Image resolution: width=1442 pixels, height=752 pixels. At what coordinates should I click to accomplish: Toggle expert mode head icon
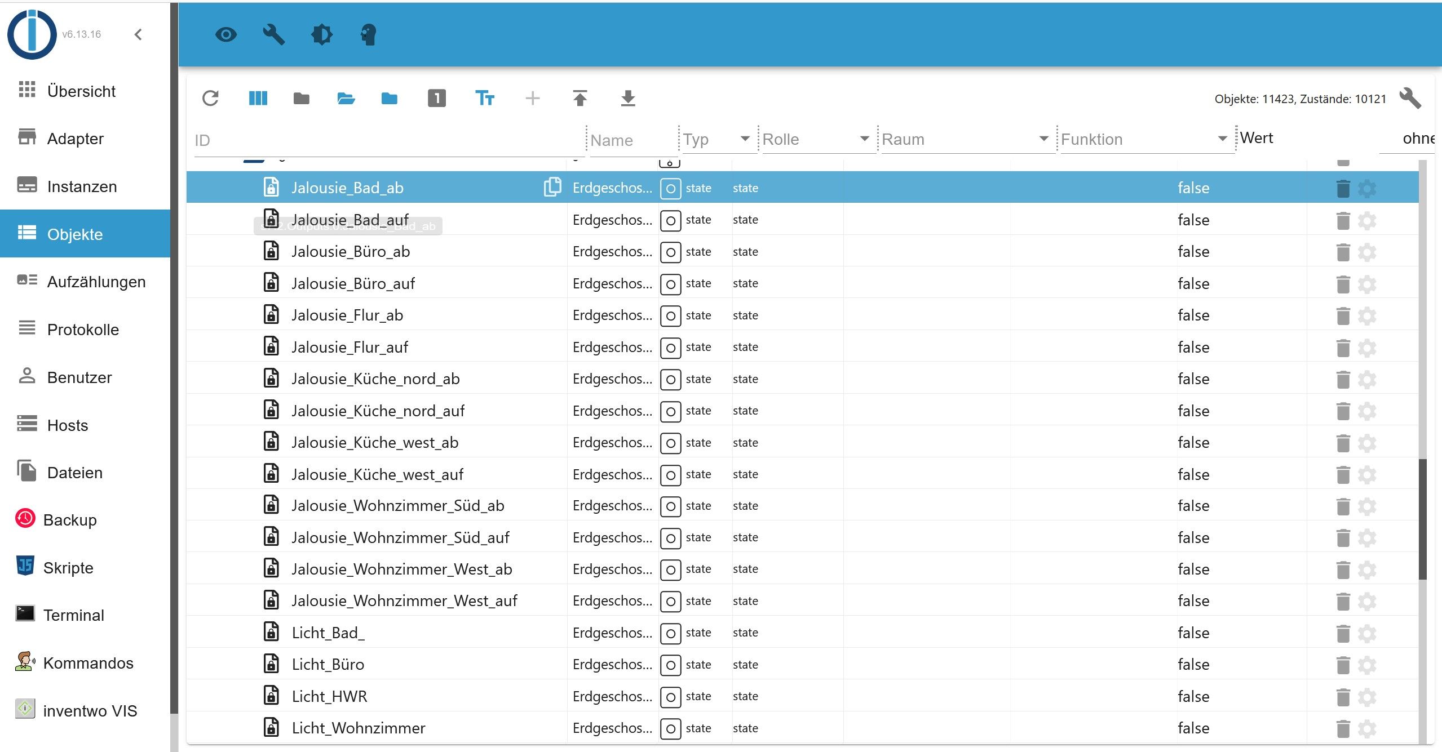tap(368, 35)
